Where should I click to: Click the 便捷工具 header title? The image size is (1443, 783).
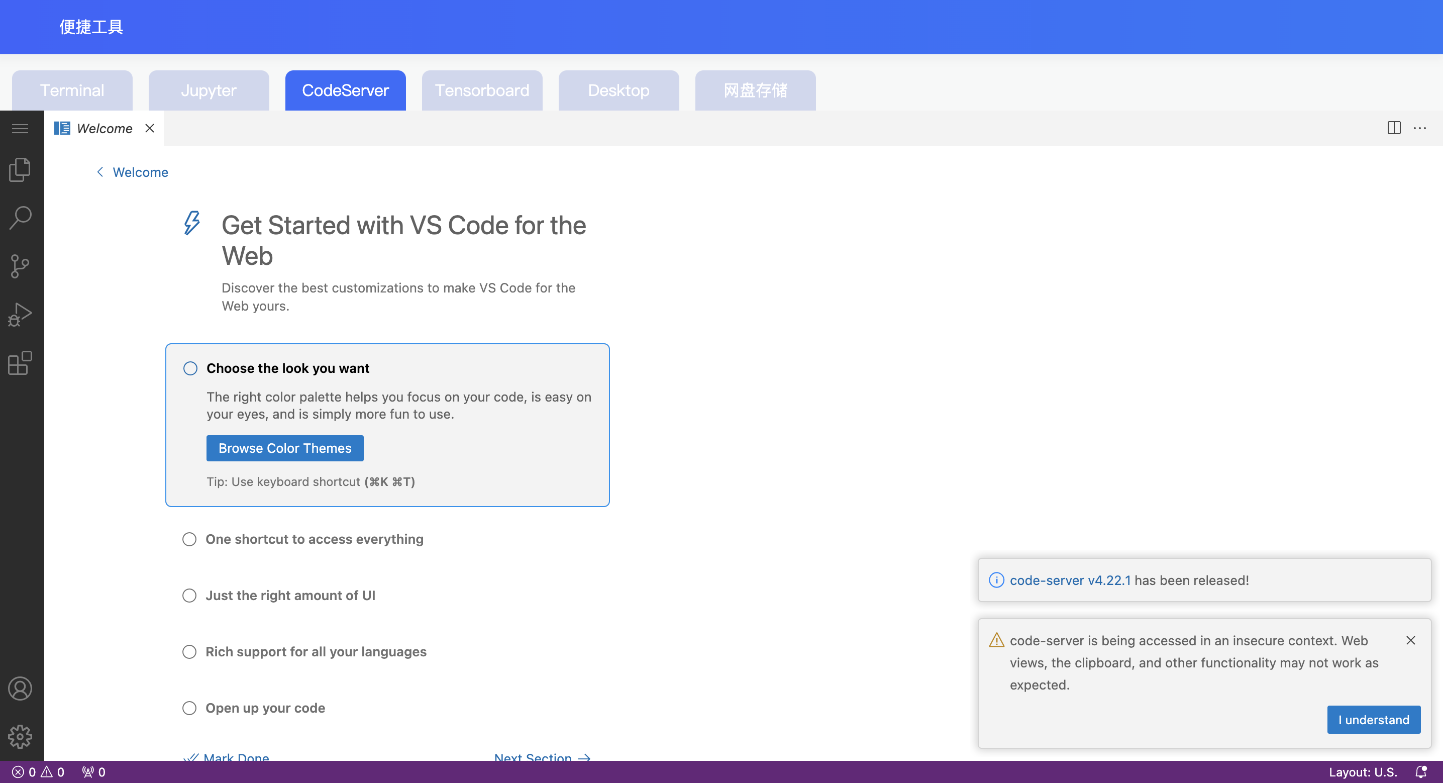click(x=91, y=27)
